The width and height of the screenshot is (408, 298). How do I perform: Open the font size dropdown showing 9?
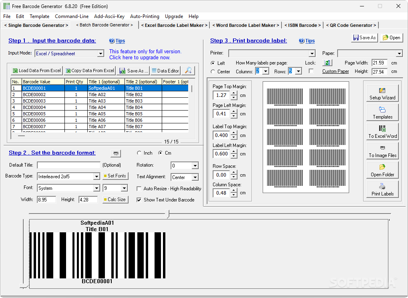[124, 188]
